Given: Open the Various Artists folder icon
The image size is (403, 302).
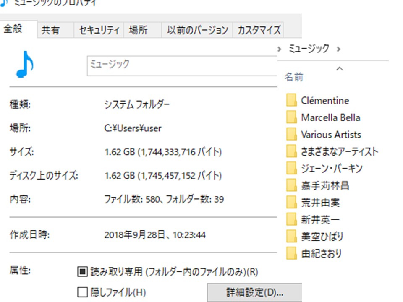Looking at the screenshot, I should click(x=291, y=134).
